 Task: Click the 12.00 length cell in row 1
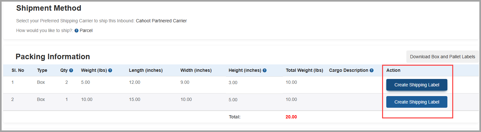pyautogui.click(x=134, y=82)
